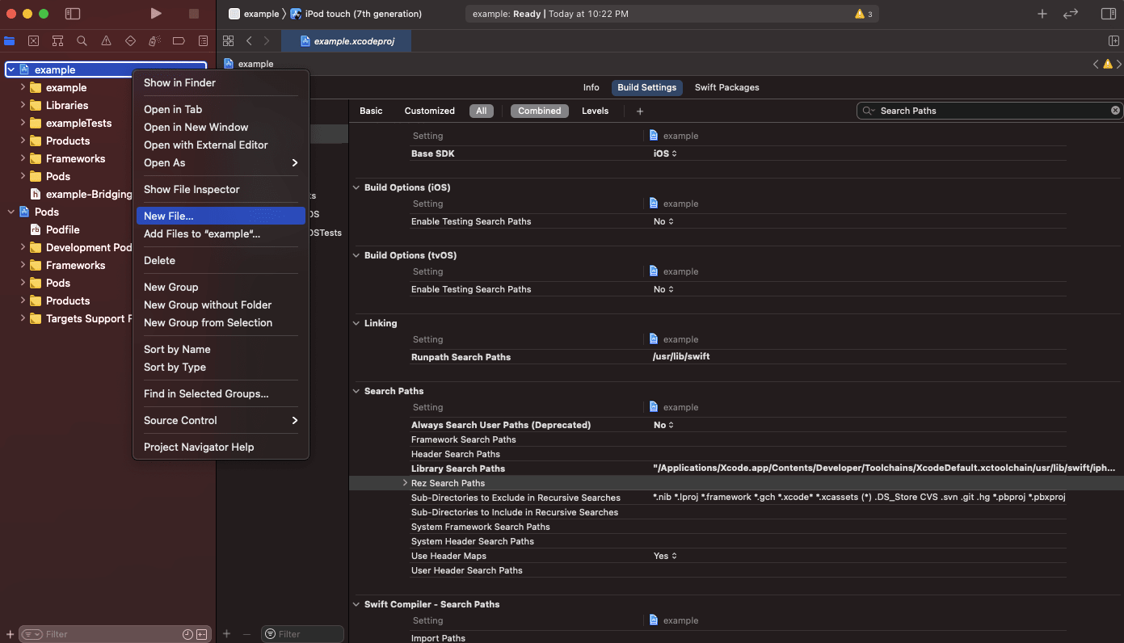1124x643 pixels.
Task: Open the Base SDK iOS dropdown
Action: click(665, 153)
